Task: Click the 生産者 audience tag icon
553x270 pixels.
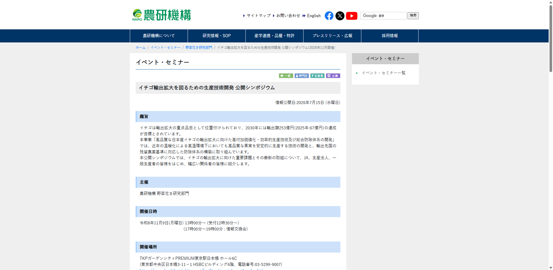Action: 317,76
